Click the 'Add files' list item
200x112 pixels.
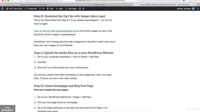(x=42, y=62)
